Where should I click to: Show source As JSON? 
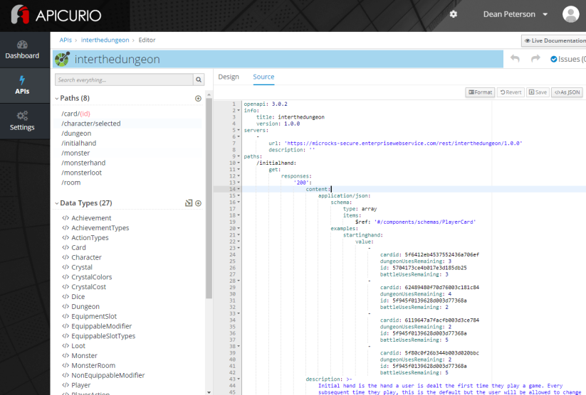point(567,92)
